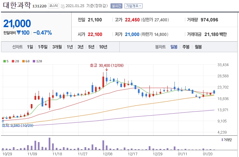This screenshot has height=157, width=239.
Task: Select the 월봉 monthly candle chart
Action: (198, 47)
